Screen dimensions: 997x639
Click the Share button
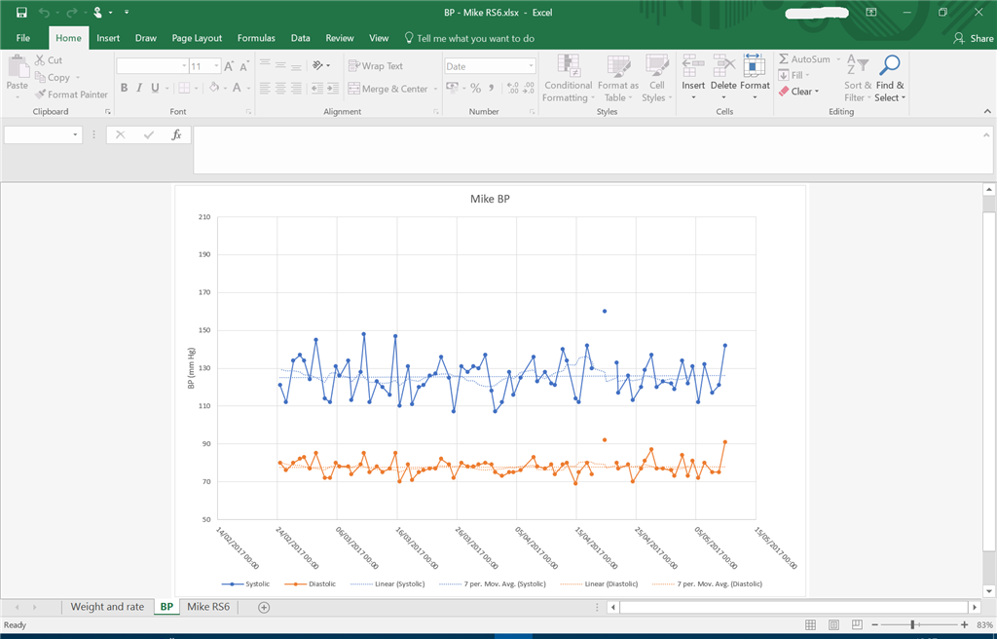(973, 38)
